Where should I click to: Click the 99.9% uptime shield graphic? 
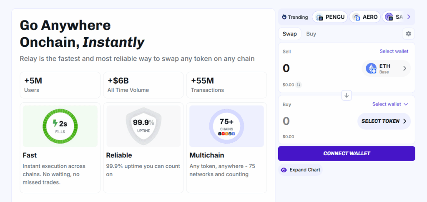tap(143, 126)
